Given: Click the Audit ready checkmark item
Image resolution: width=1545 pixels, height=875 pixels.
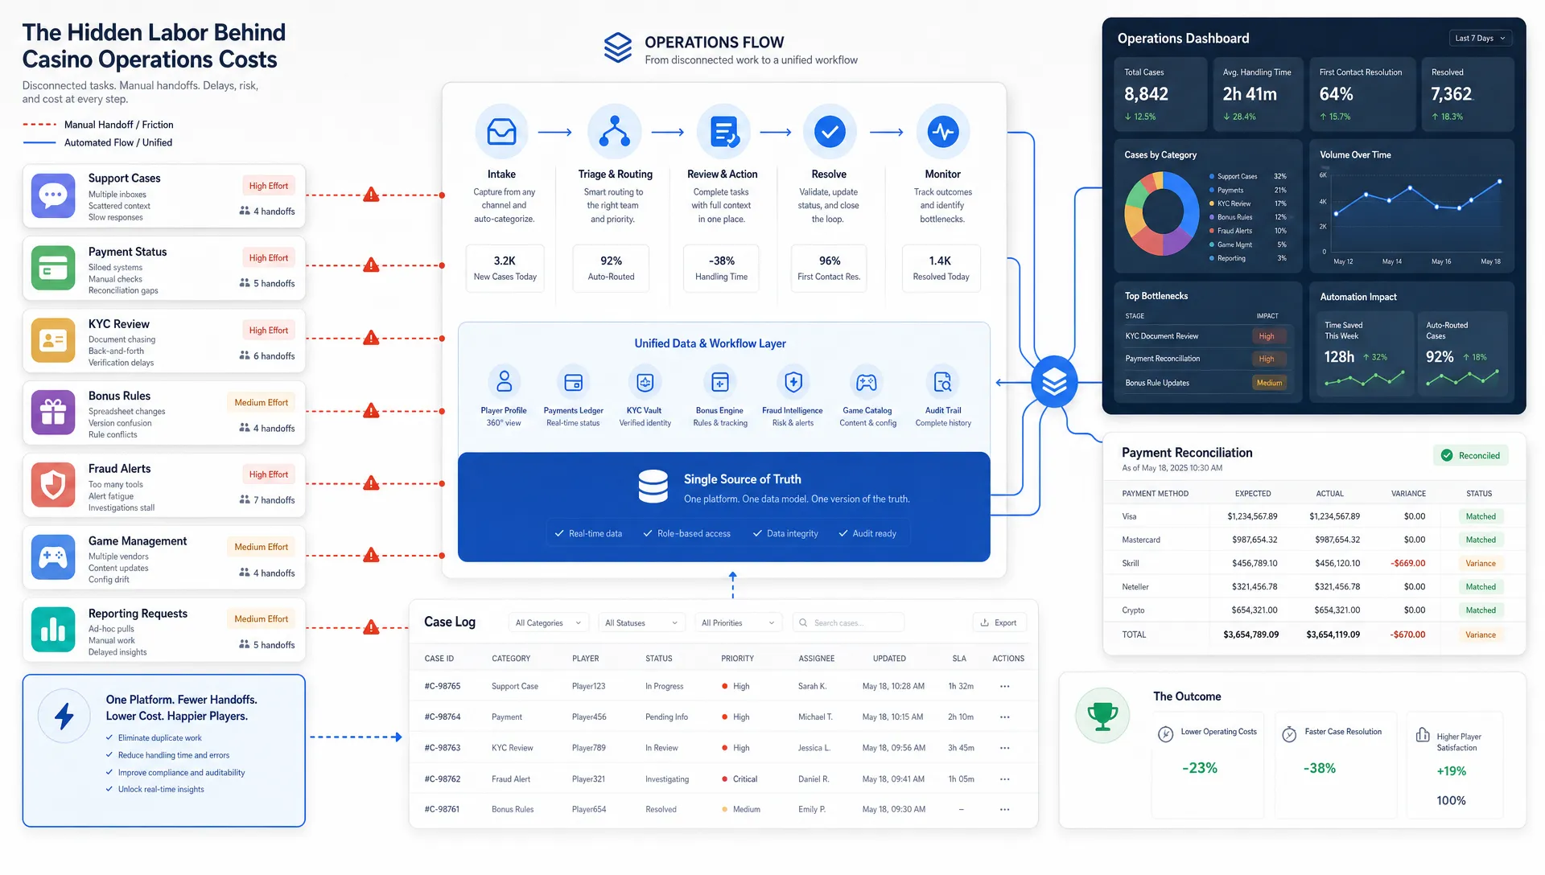Looking at the screenshot, I should tap(867, 533).
